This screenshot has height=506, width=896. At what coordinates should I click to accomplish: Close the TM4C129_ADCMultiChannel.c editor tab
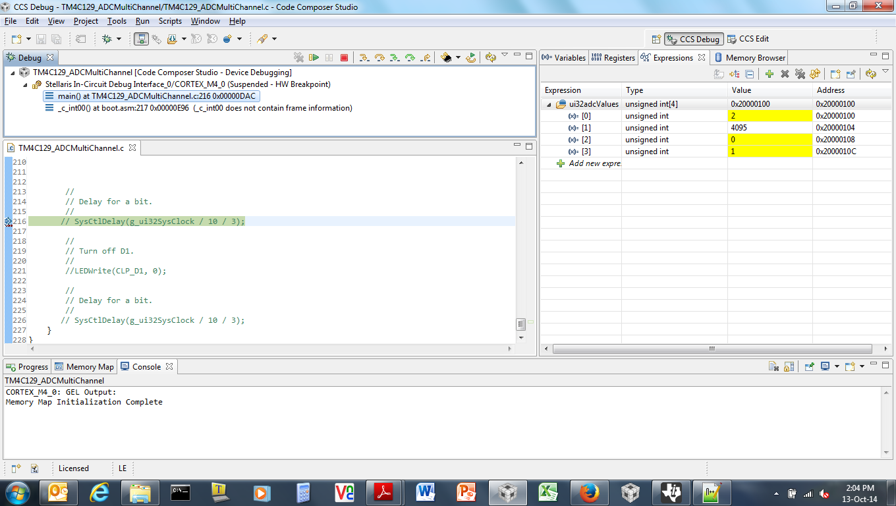(132, 148)
